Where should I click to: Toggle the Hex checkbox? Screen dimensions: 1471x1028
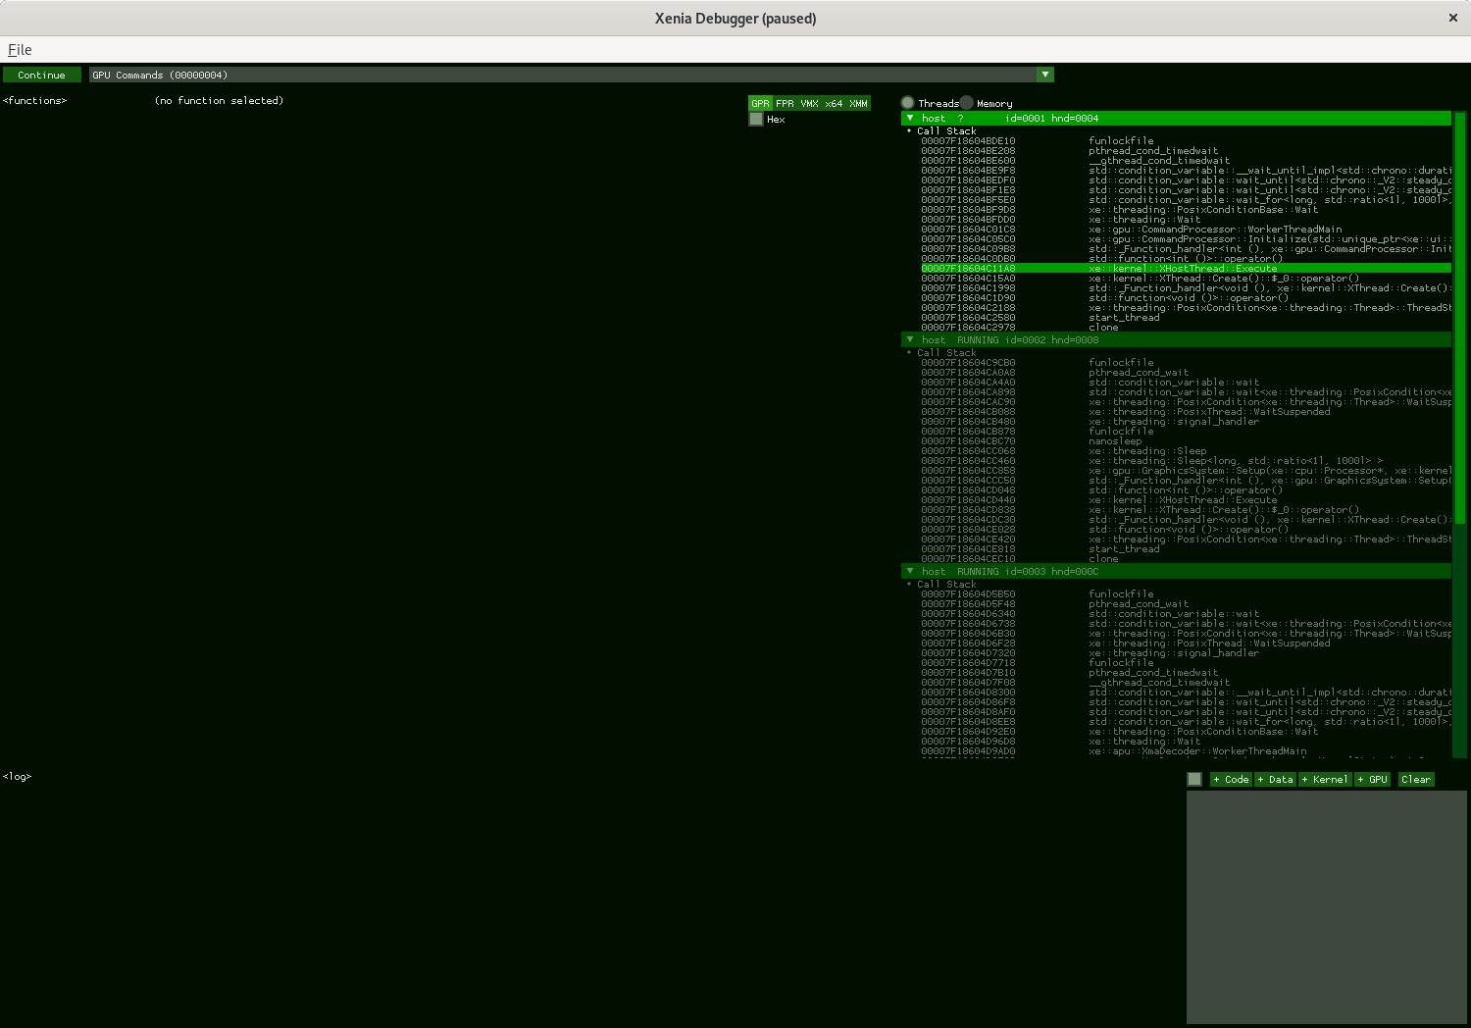[x=756, y=119]
